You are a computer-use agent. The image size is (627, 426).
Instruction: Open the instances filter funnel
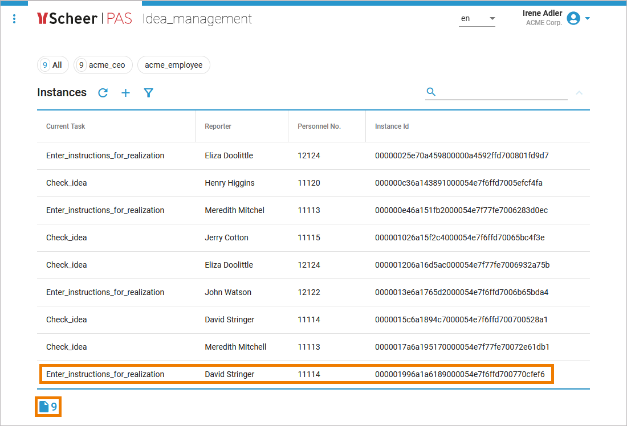coord(149,93)
